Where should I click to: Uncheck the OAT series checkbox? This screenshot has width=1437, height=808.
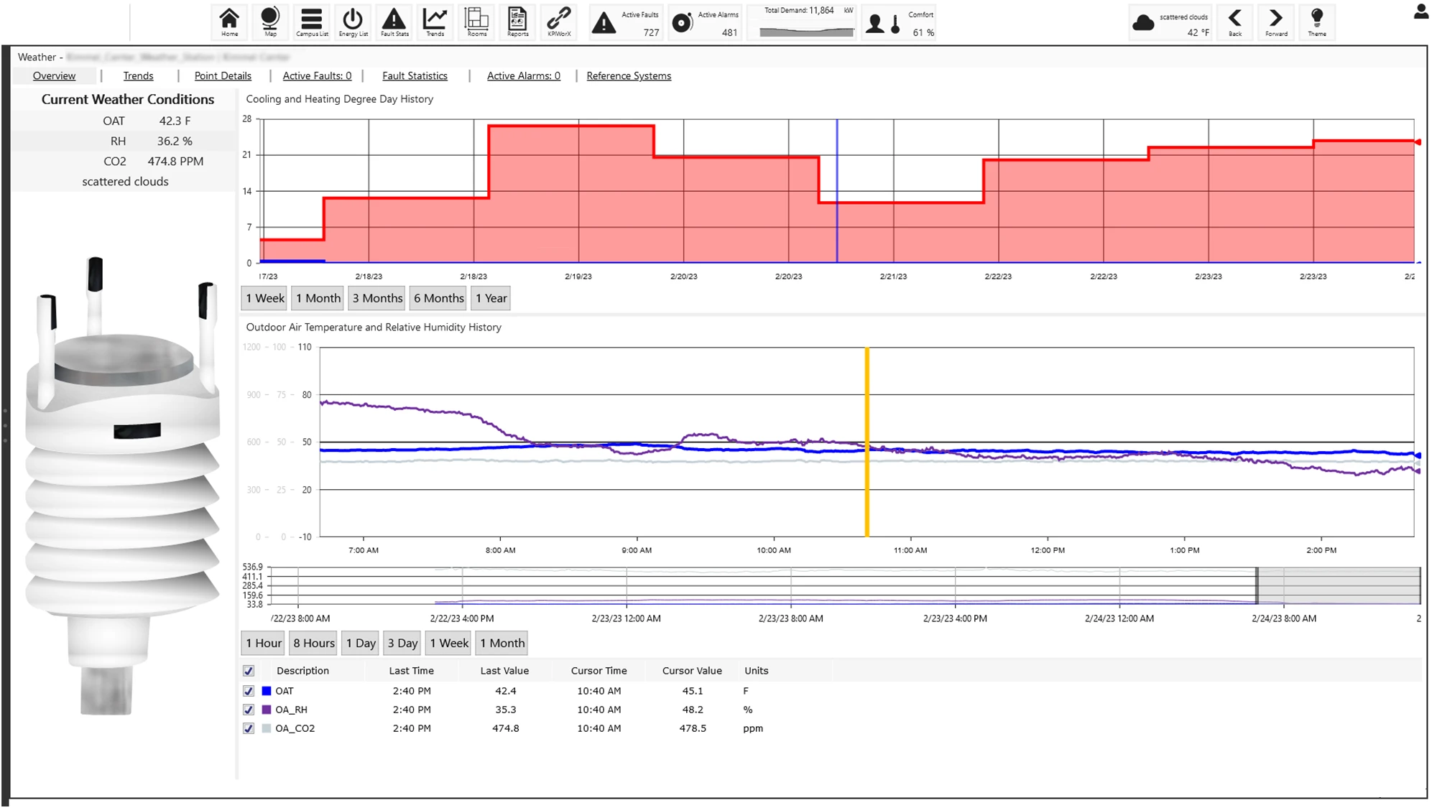[249, 691]
